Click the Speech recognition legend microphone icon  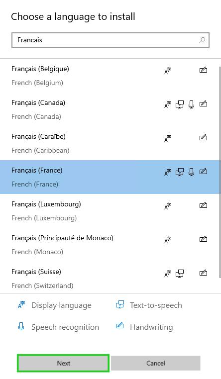[x=21, y=326]
